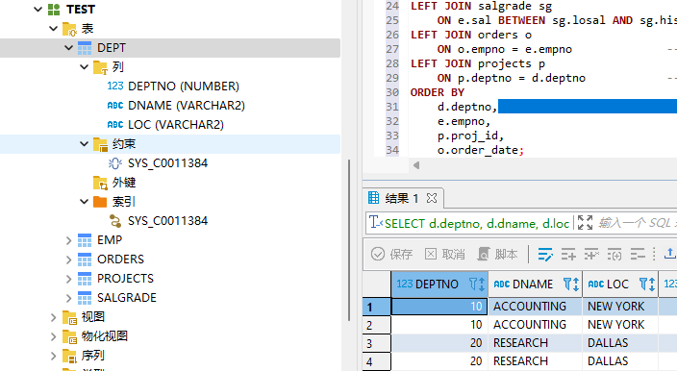677x371 pixels.
Task: Click the RESEARCH cell in row 4
Action: tap(535, 361)
